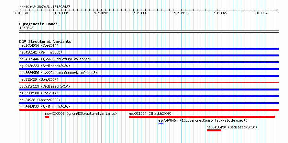This screenshot has height=143, width=288.
Task: Open variant label nsv428242 (Perry2008b)
Action: click(x=41, y=52)
